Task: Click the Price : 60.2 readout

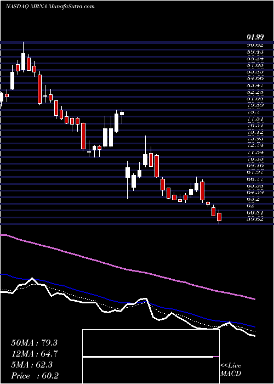Action: click(35, 376)
